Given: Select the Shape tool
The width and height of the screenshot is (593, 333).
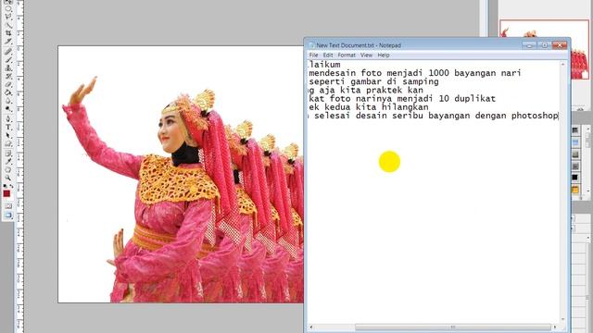Looking at the screenshot, I should tap(8, 144).
